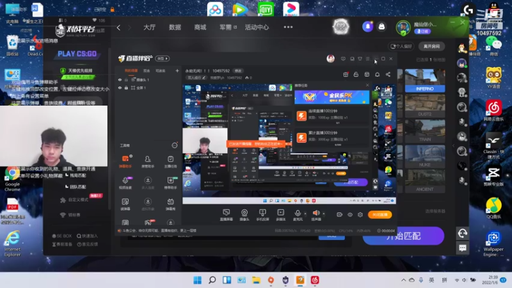Click headset support icon in right sidebar
512x288 pixels.
tap(462, 233)
